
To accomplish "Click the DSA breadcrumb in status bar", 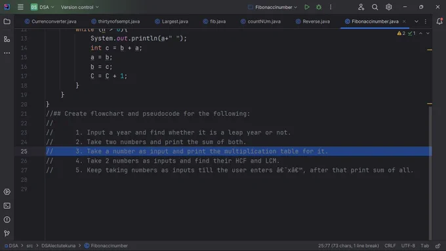I will (11, 246).
